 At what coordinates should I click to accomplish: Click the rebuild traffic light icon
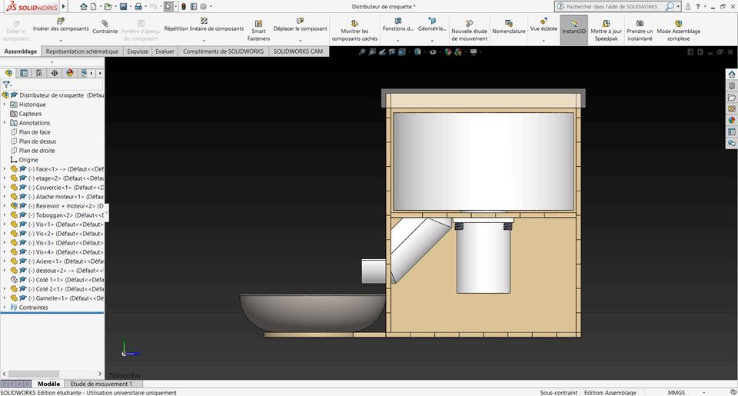(x=183, y=6)
